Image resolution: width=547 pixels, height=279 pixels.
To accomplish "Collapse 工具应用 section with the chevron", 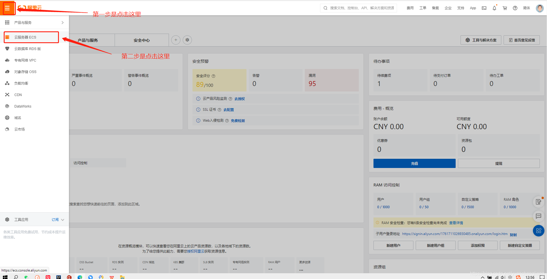I will (63, 220).
